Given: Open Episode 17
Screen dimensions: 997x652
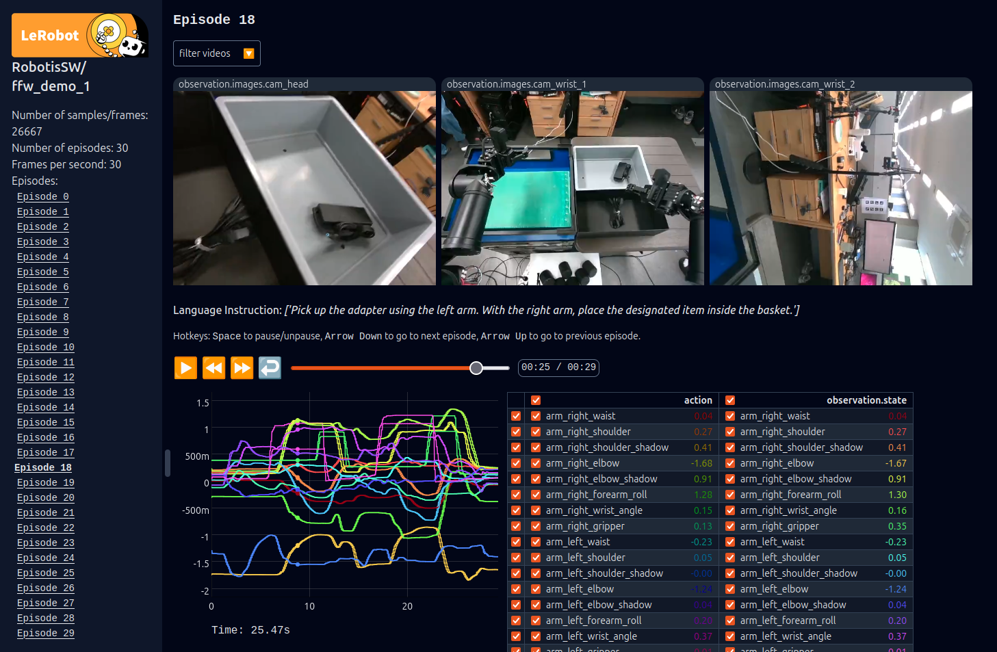Looking at the screenshot, I should 45,452.
